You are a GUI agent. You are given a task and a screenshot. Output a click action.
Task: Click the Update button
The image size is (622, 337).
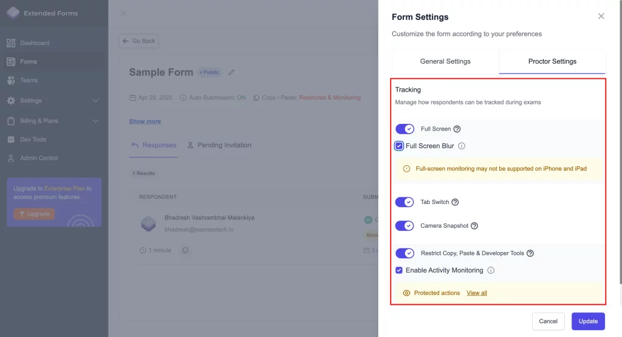[x=588, y=321]
